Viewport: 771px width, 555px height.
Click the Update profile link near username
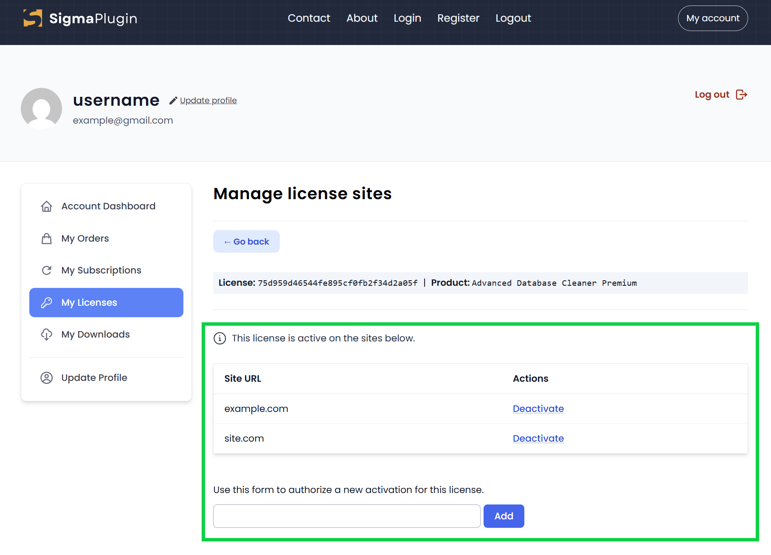click(208, 101)
